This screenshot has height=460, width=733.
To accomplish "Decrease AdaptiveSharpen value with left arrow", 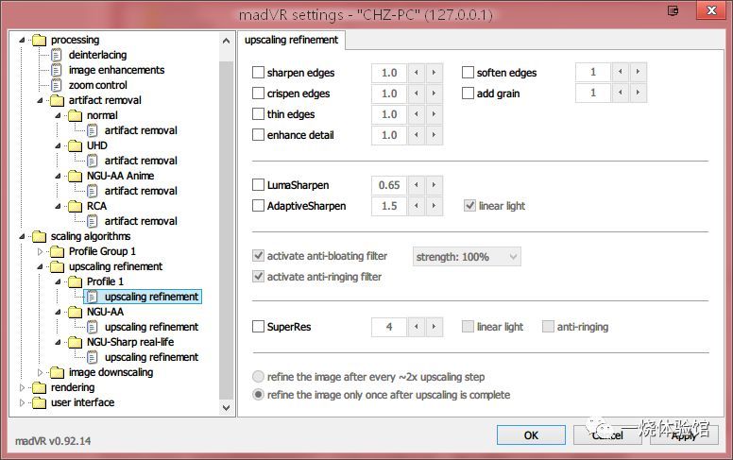I will [416, 206].
